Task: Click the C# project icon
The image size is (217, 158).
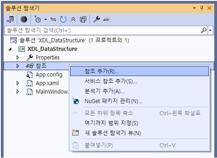Action: point(21,49)
